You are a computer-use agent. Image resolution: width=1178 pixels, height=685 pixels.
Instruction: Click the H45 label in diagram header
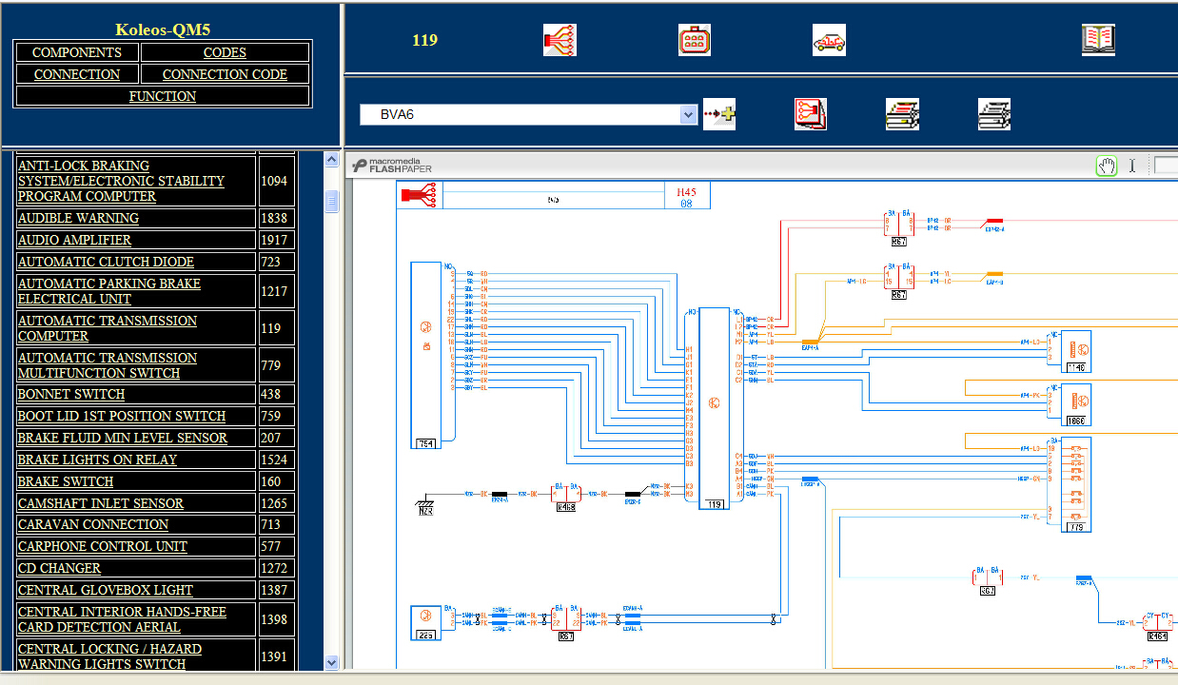tap(686, 192)
